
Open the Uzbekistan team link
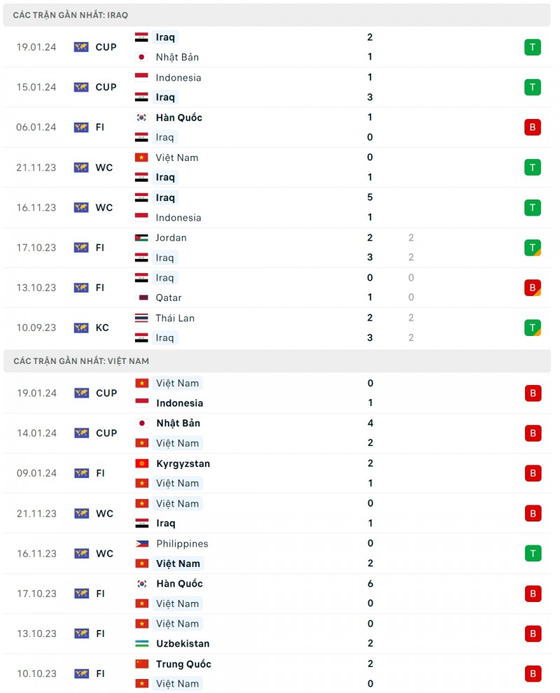183,644
